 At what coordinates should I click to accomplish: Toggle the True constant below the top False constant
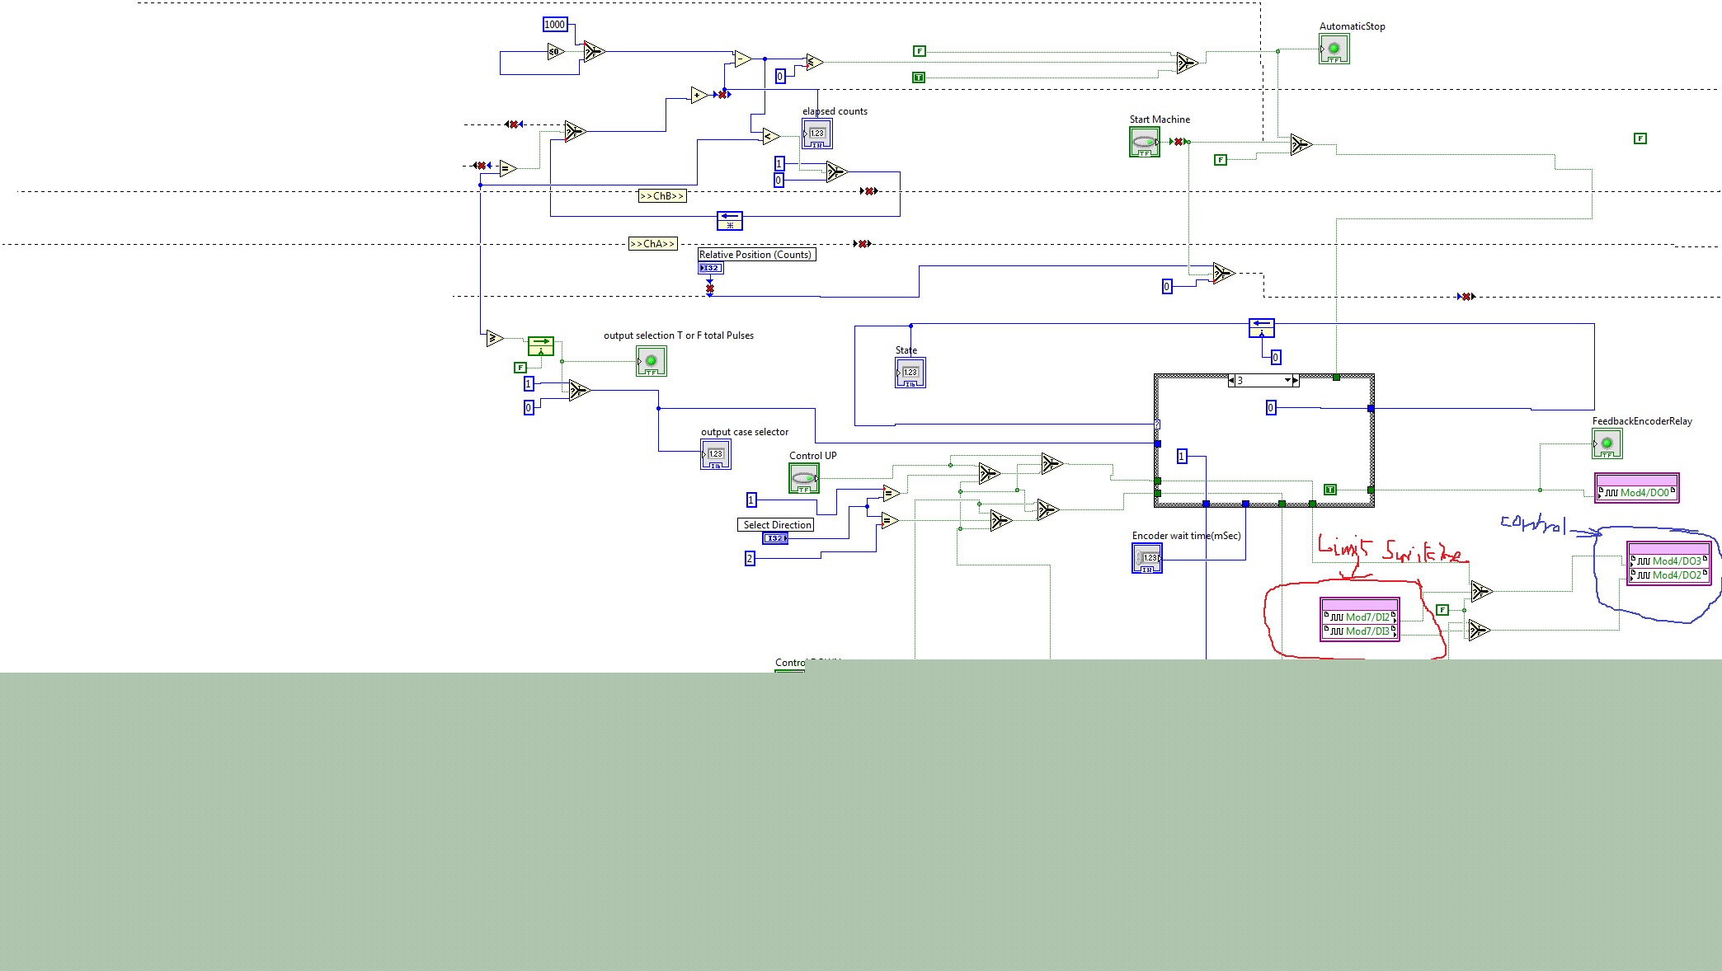coord(920,77)
